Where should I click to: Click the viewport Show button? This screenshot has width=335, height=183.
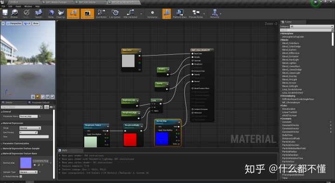tap(36, 24)
